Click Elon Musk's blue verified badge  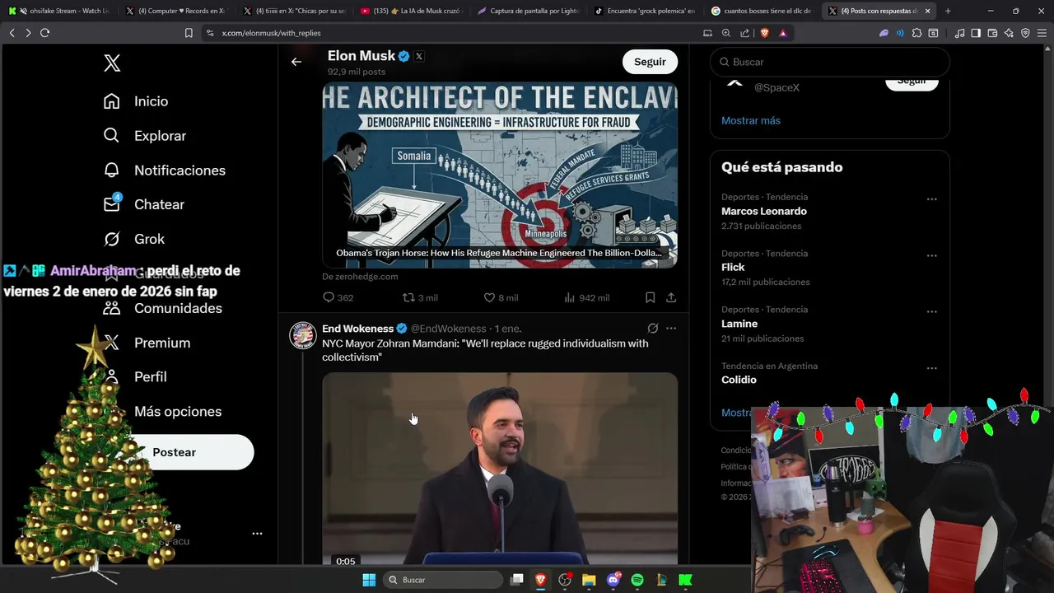coord(404,56)
